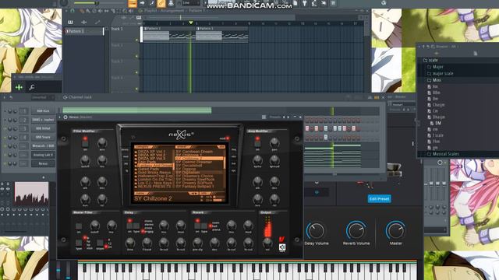This screenshot has height=280, width=499.
Task: Click the speaker icon in Nexus output section
Action: [282, 247]
